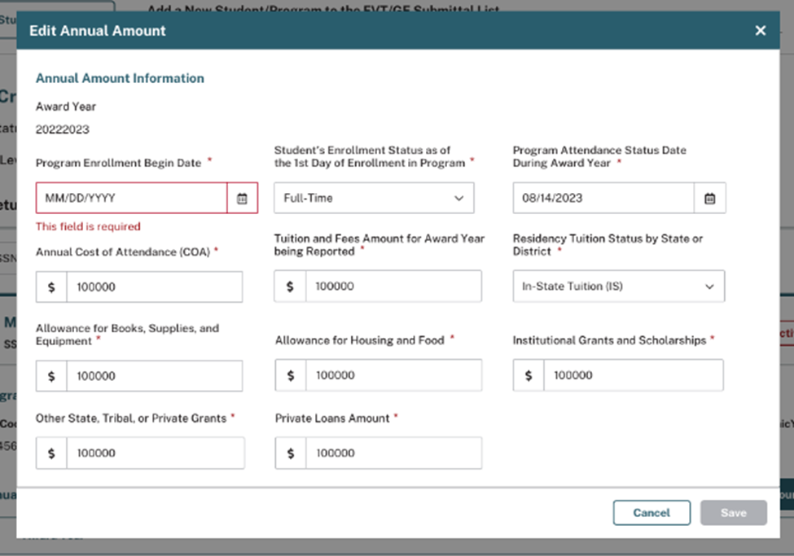Image resolution: width=794 pixels, height=556 pixels.
Task: Click the Save button
Action: pyautogui.click(x=733, y=513)
